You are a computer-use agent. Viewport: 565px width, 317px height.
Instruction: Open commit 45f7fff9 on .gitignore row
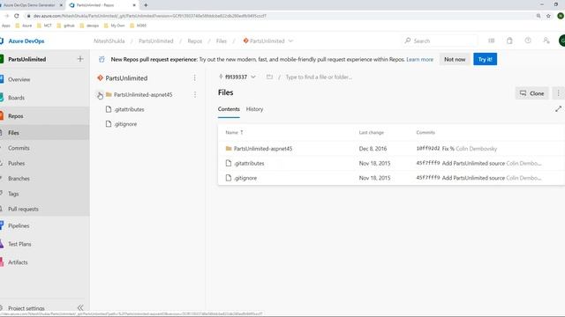(x=428, y=178)
